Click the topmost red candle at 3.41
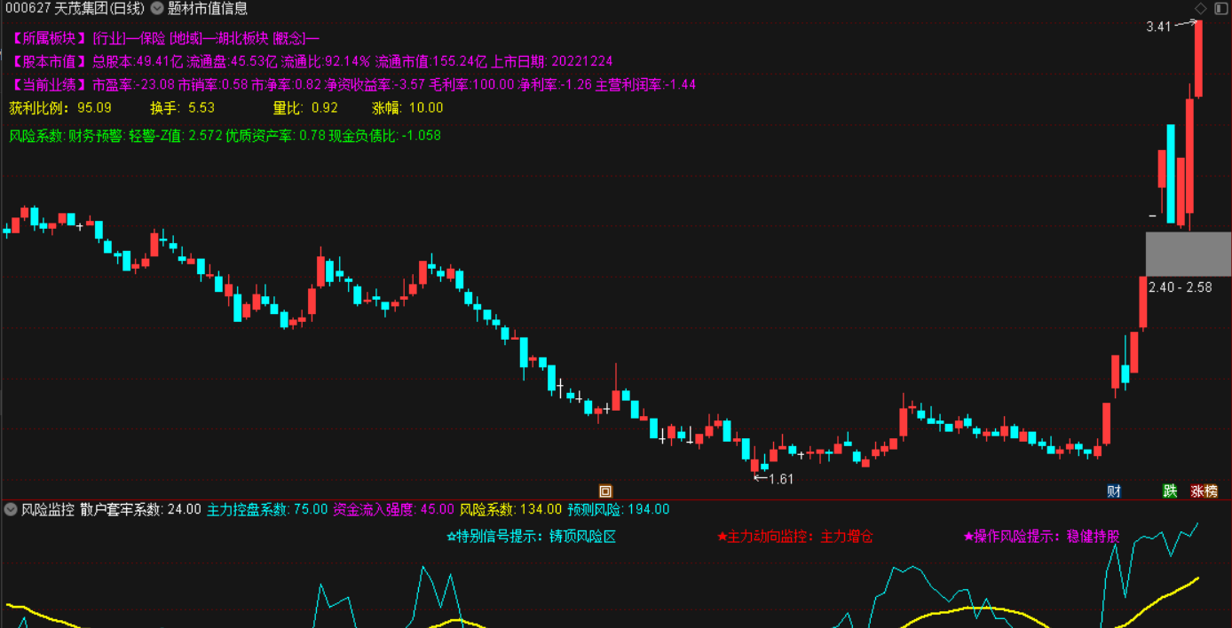This screenshot has width=1232, height=628. pyautogui.click(x=1198, y=58)
